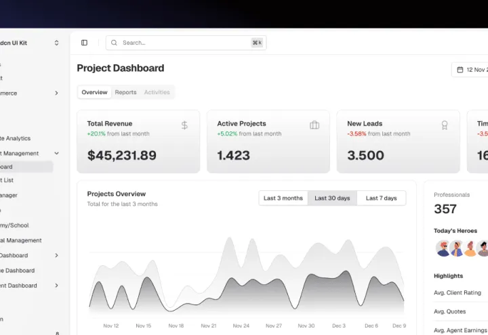Focus the Search input field
This screenshot has width=488, height=335.
coord(186,43)
